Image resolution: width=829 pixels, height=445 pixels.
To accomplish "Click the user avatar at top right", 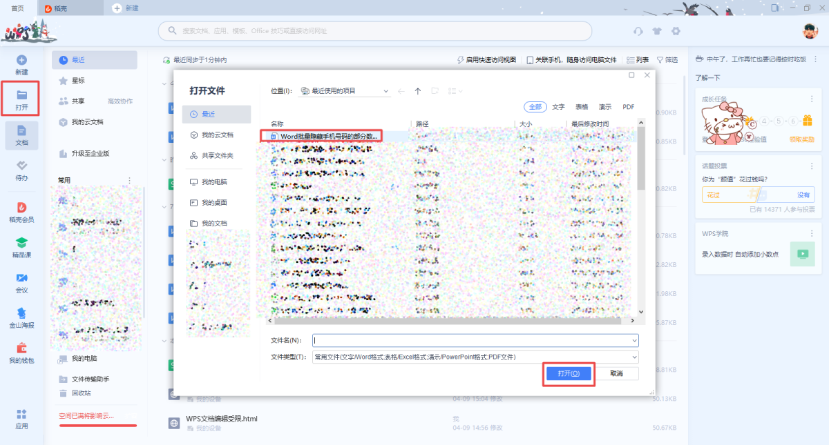I will [810, 31].
